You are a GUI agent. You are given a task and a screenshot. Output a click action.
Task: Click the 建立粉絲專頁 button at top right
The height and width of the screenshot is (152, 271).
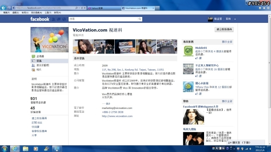(x=224, y=30)
